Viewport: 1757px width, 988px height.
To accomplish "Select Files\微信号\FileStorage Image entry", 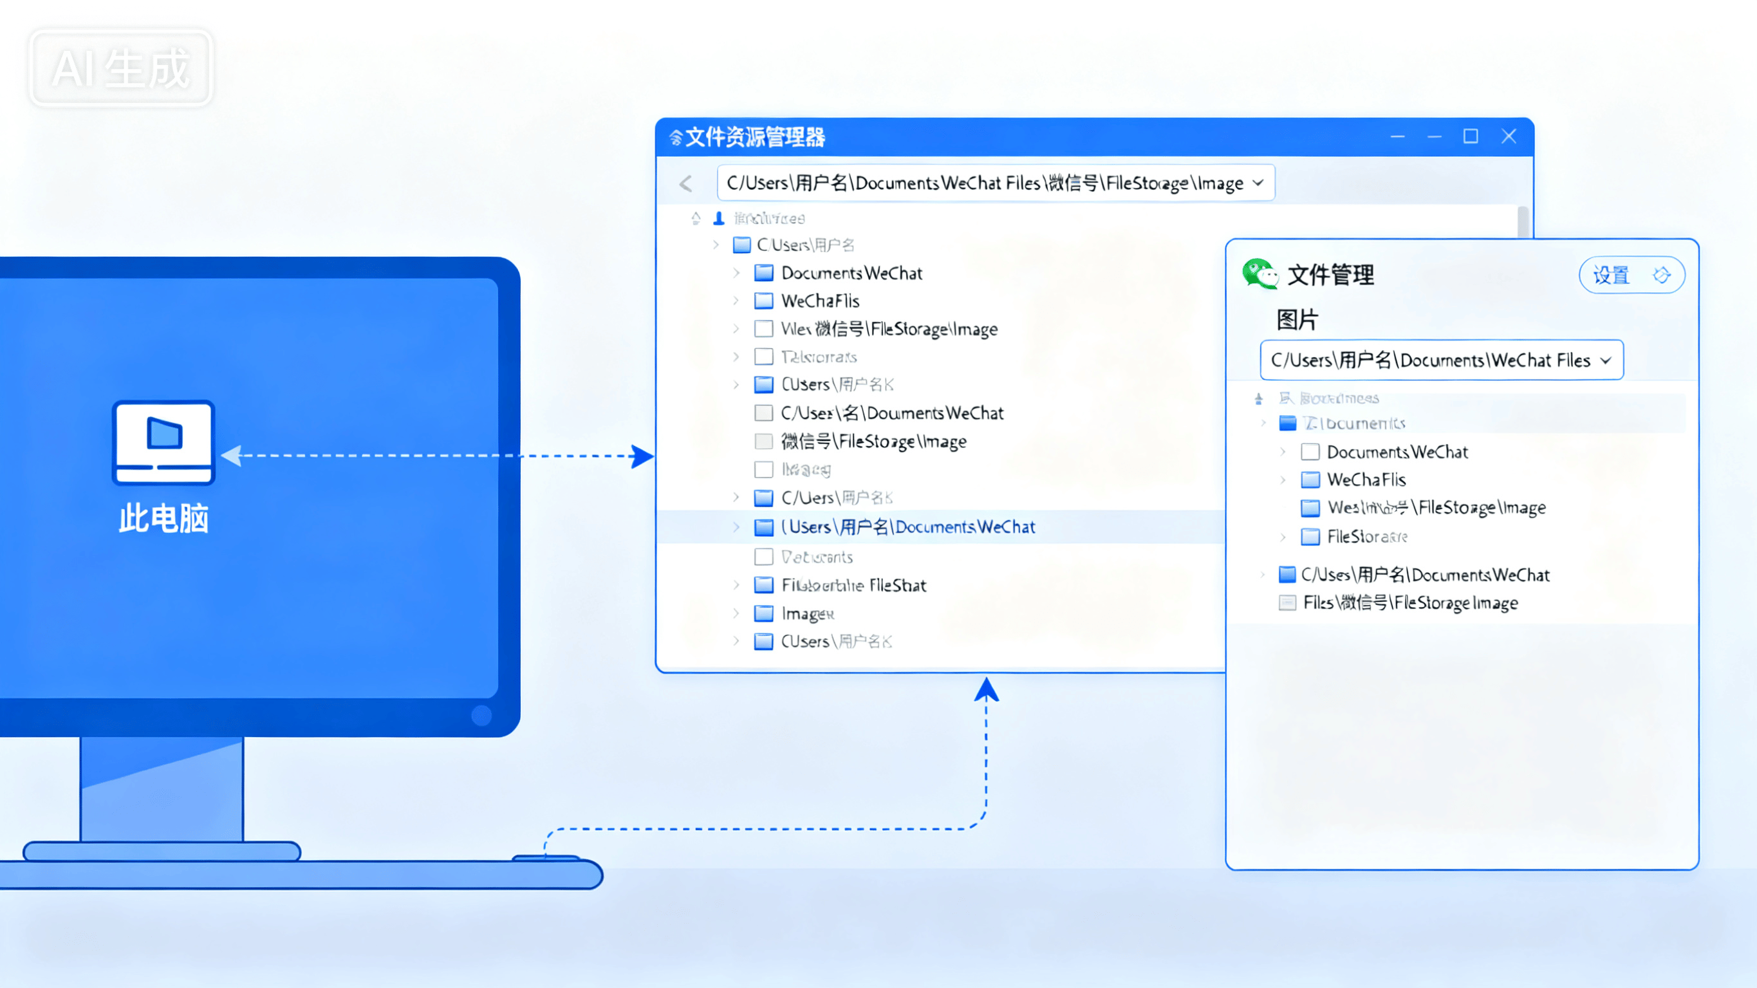I will [1409, 603].
